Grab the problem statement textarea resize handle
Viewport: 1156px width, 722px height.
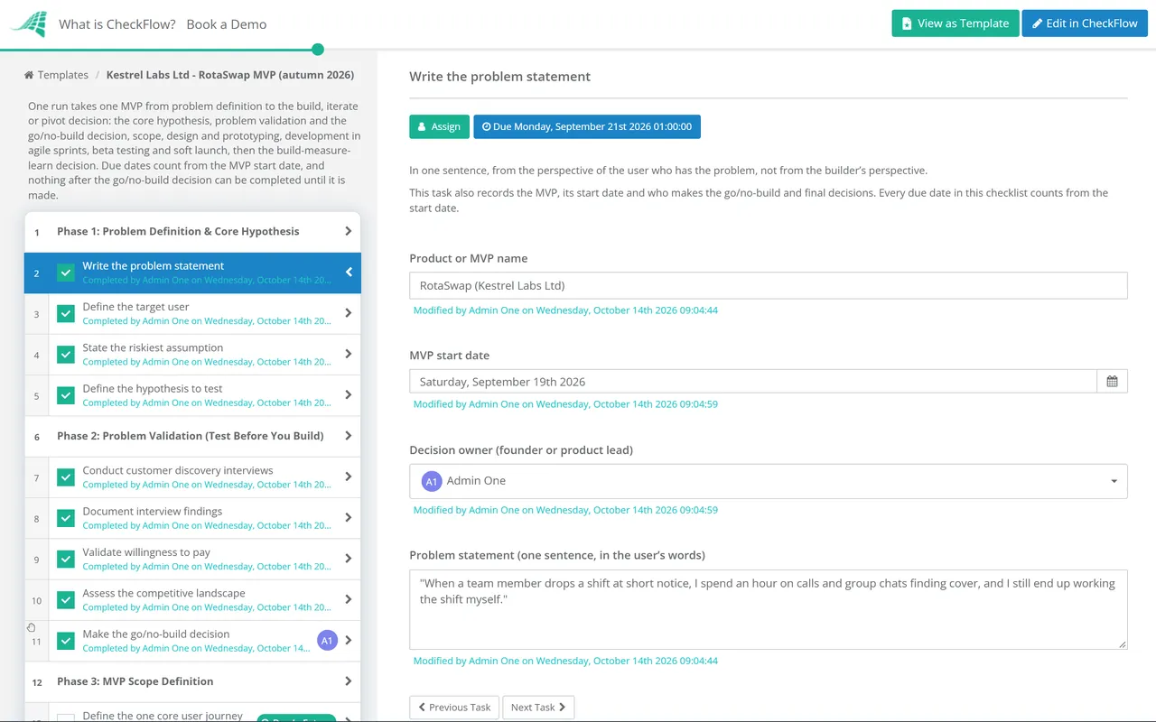click(x=1123, y=644)
